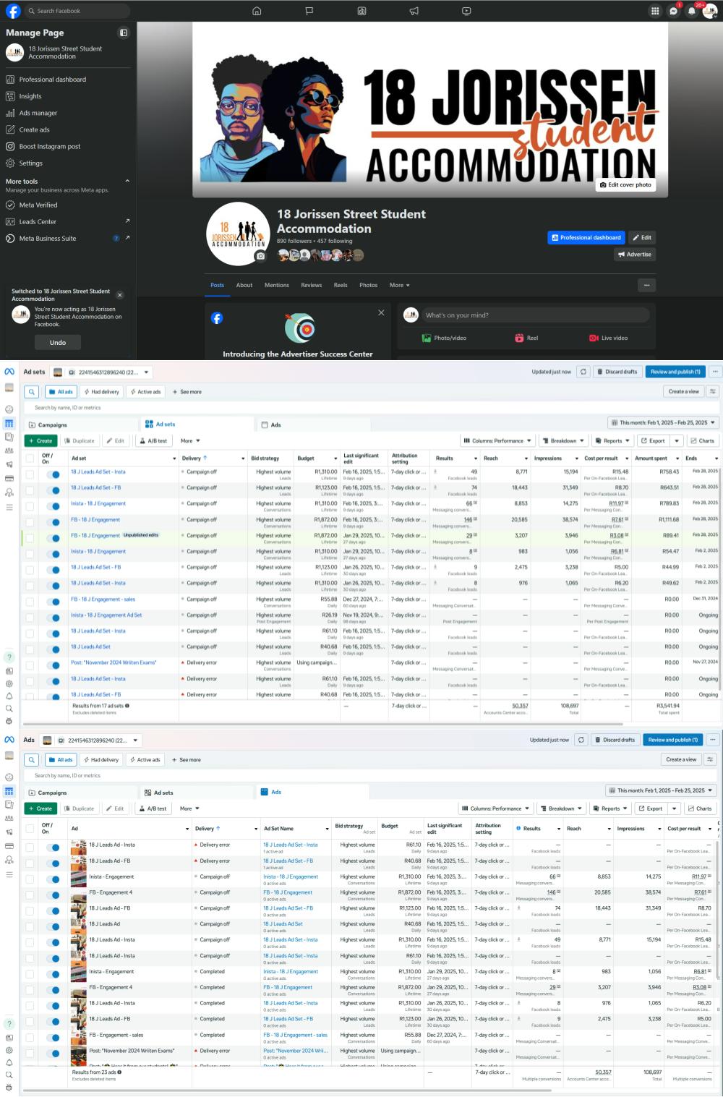The width and height of the screenshot is (723, 1097).
Task: Open the Reviews tab on the page
Action: [x=311, y=285]
